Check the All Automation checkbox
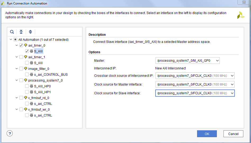 coord(15,40)
